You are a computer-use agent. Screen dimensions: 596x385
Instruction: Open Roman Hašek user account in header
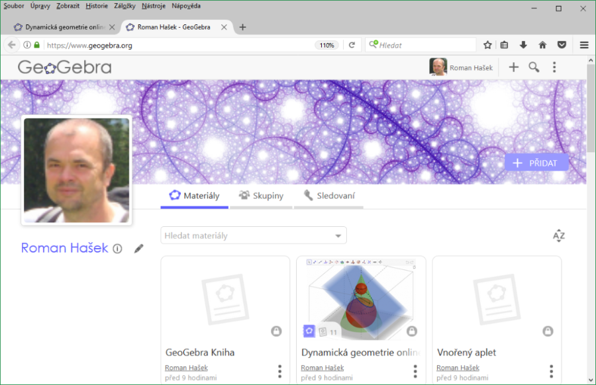461,67
